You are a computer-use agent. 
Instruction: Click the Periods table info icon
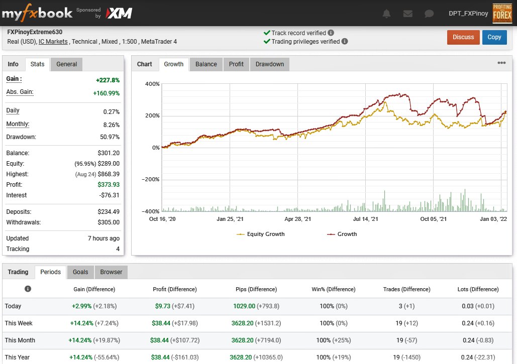(28, 289)
